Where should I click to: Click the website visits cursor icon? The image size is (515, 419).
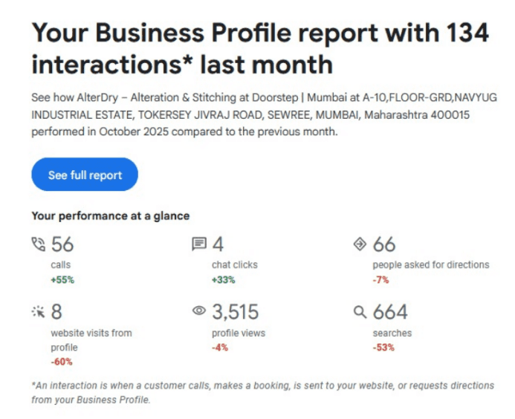pos(38,312)
